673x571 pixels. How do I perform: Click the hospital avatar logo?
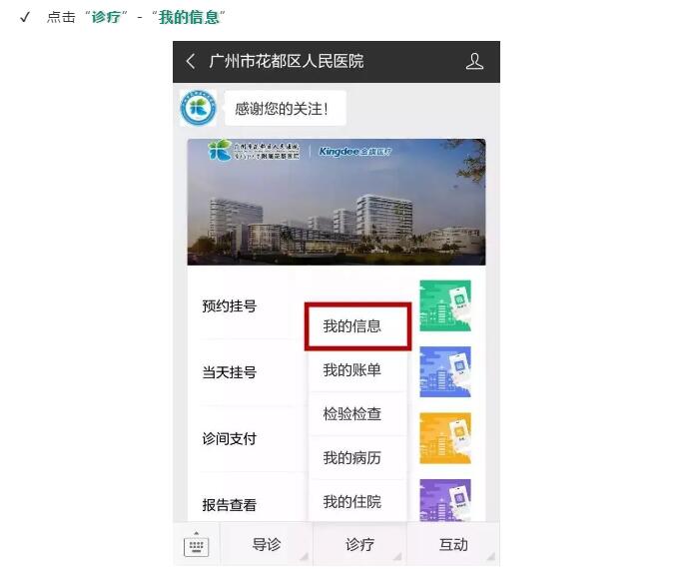coord(198,109)
